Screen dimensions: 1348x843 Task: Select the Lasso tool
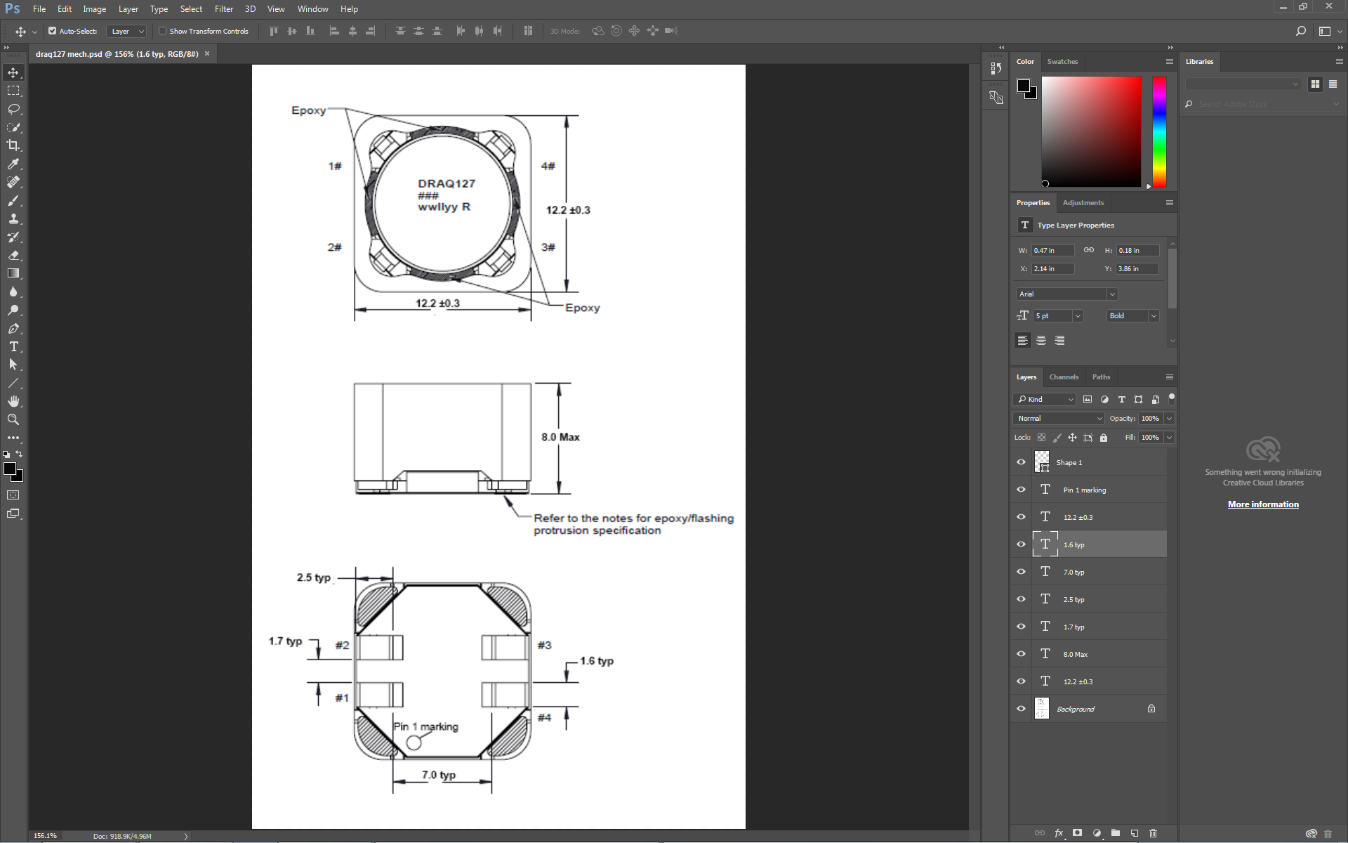13,109
